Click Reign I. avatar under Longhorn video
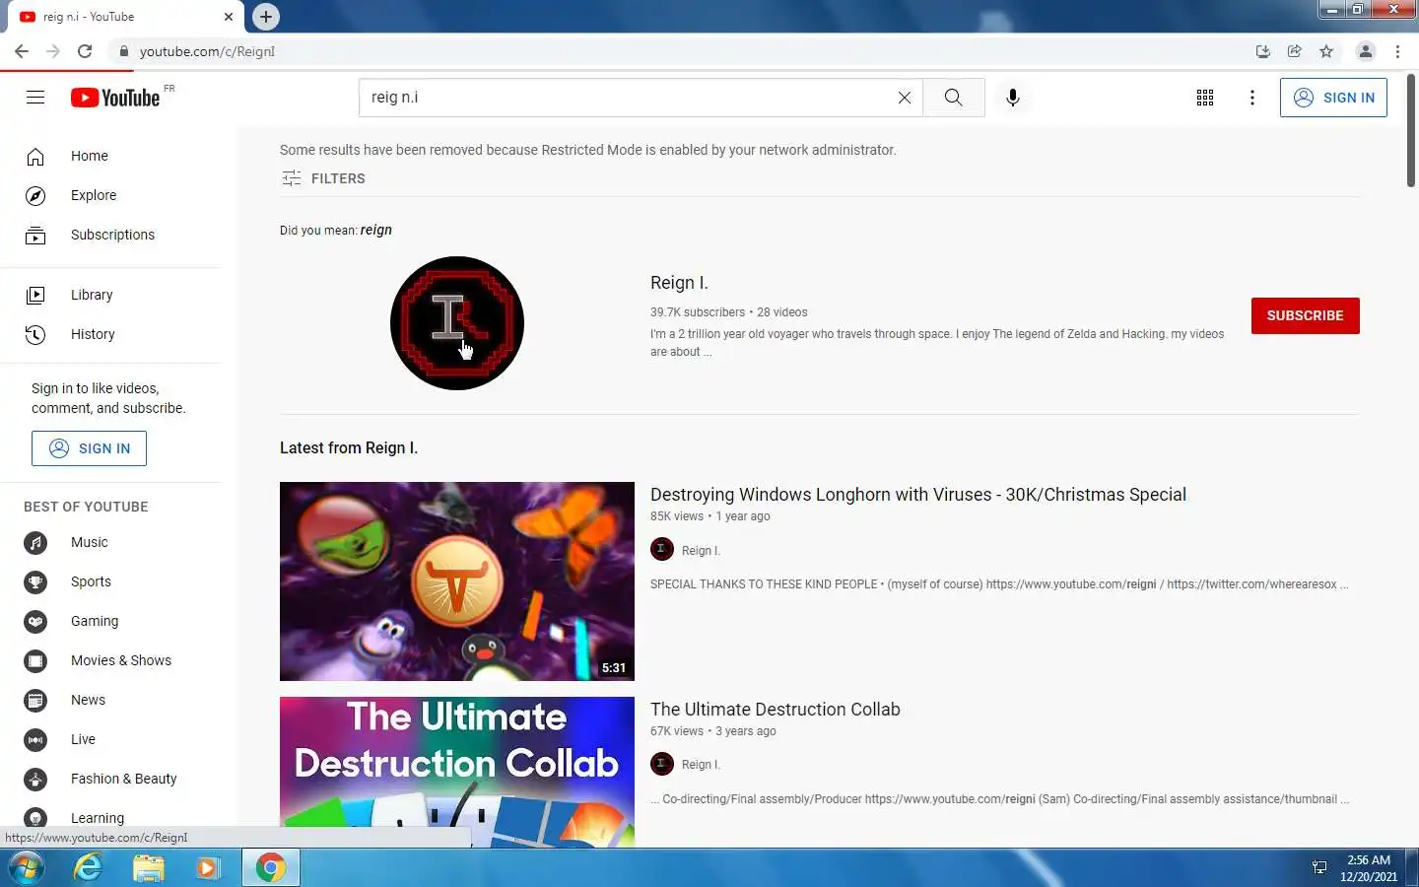The width and height of the screenshot is (1419, 887). [x=662, y=549]
